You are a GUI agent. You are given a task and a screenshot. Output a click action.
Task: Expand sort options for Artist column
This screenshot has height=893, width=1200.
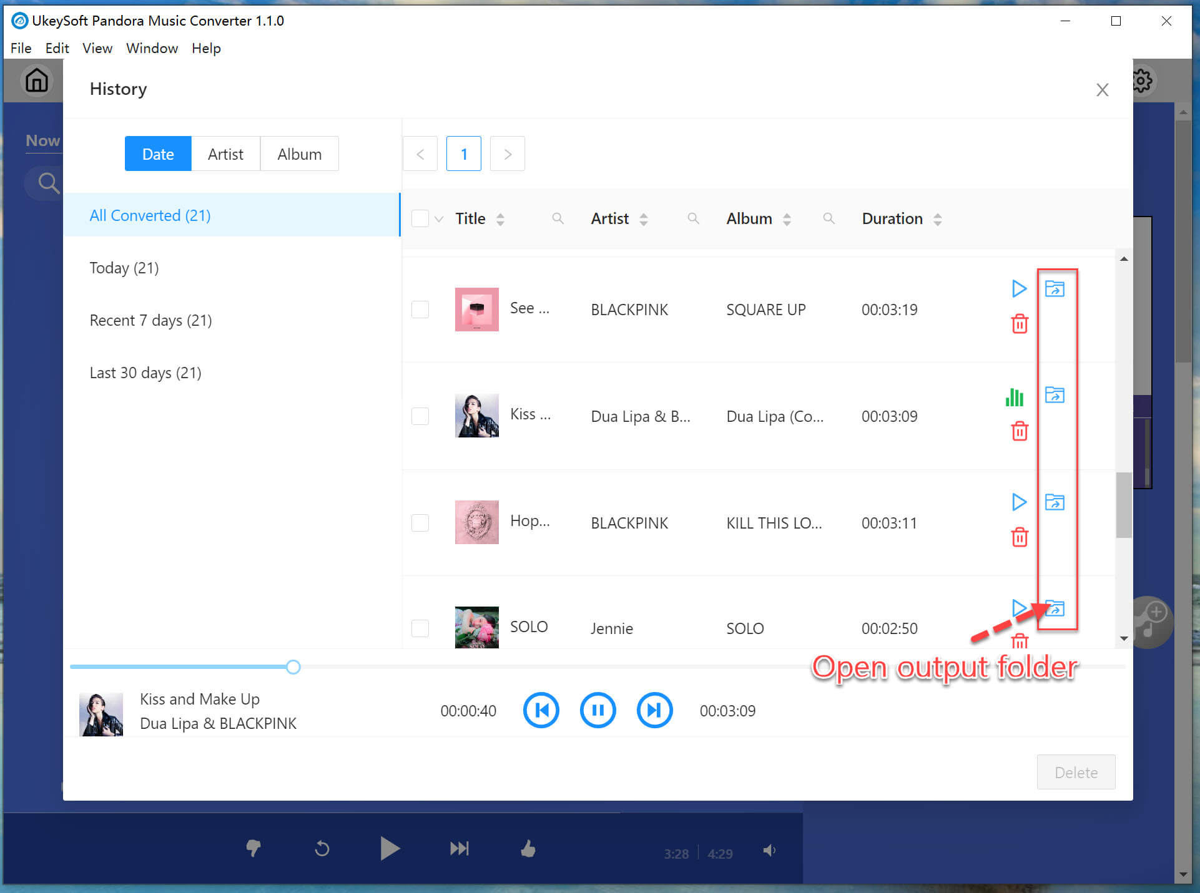pos(644,218)
